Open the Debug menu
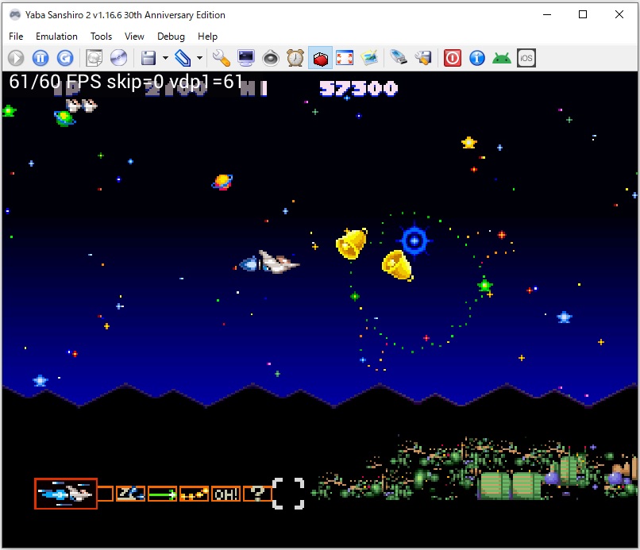This screenshot has height=550, width=640. point(171,37)
